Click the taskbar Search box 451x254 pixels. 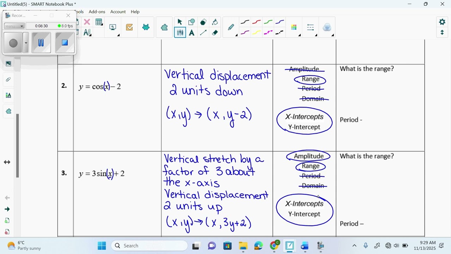(x=149, y=246)
